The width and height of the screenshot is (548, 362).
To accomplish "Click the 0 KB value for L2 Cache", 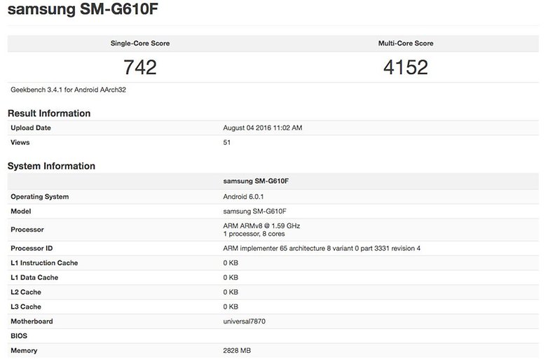I will coord(231,292).
